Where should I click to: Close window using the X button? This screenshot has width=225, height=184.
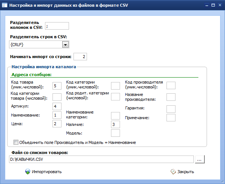click(220, 5)
